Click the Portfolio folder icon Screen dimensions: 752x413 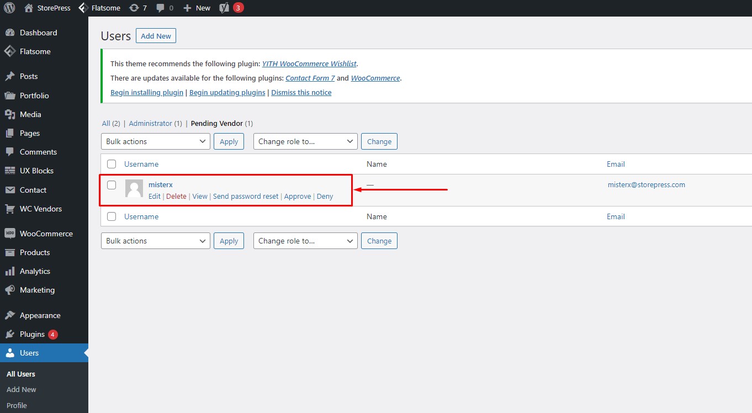click(10, 96)
